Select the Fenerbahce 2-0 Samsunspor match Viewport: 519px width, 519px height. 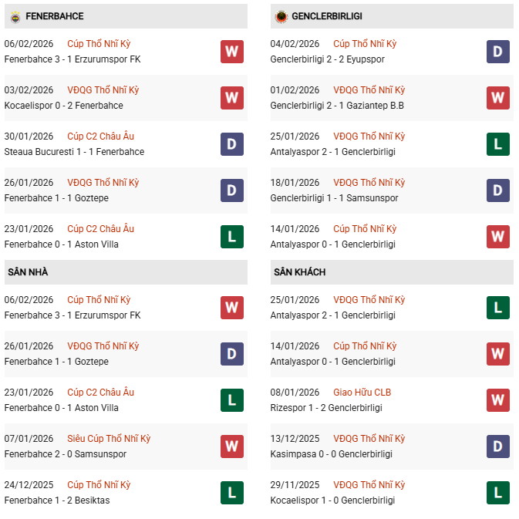(65, 454)
